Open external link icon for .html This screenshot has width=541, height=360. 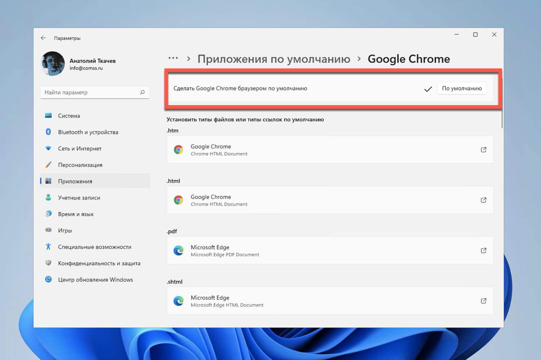[x=484, y=200]
